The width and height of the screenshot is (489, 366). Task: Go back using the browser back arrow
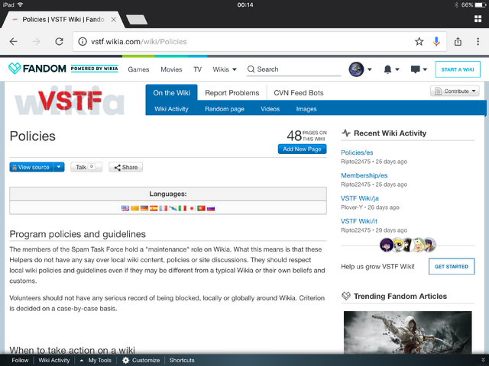[x=14, y=41]
